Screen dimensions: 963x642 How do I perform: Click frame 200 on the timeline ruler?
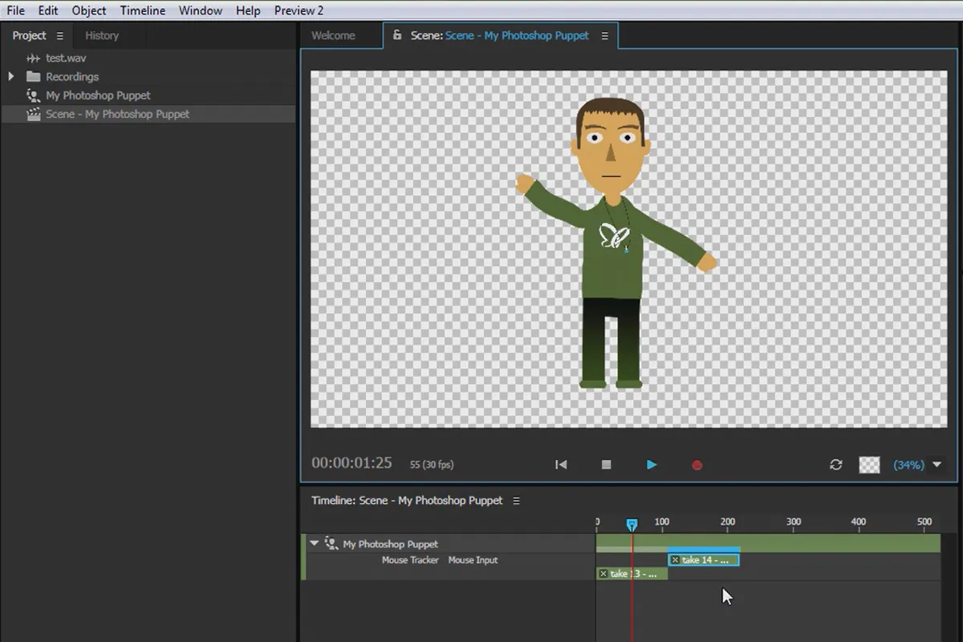728,522
